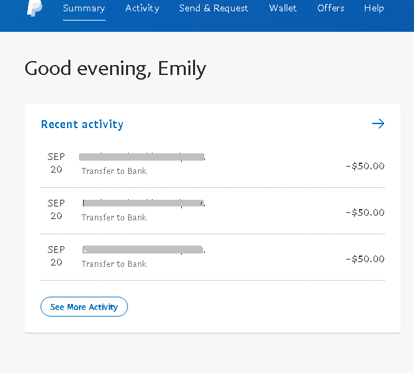414x373 pixels.
Task: Open the Recent activity arrow icon
Action: [378, 123]
